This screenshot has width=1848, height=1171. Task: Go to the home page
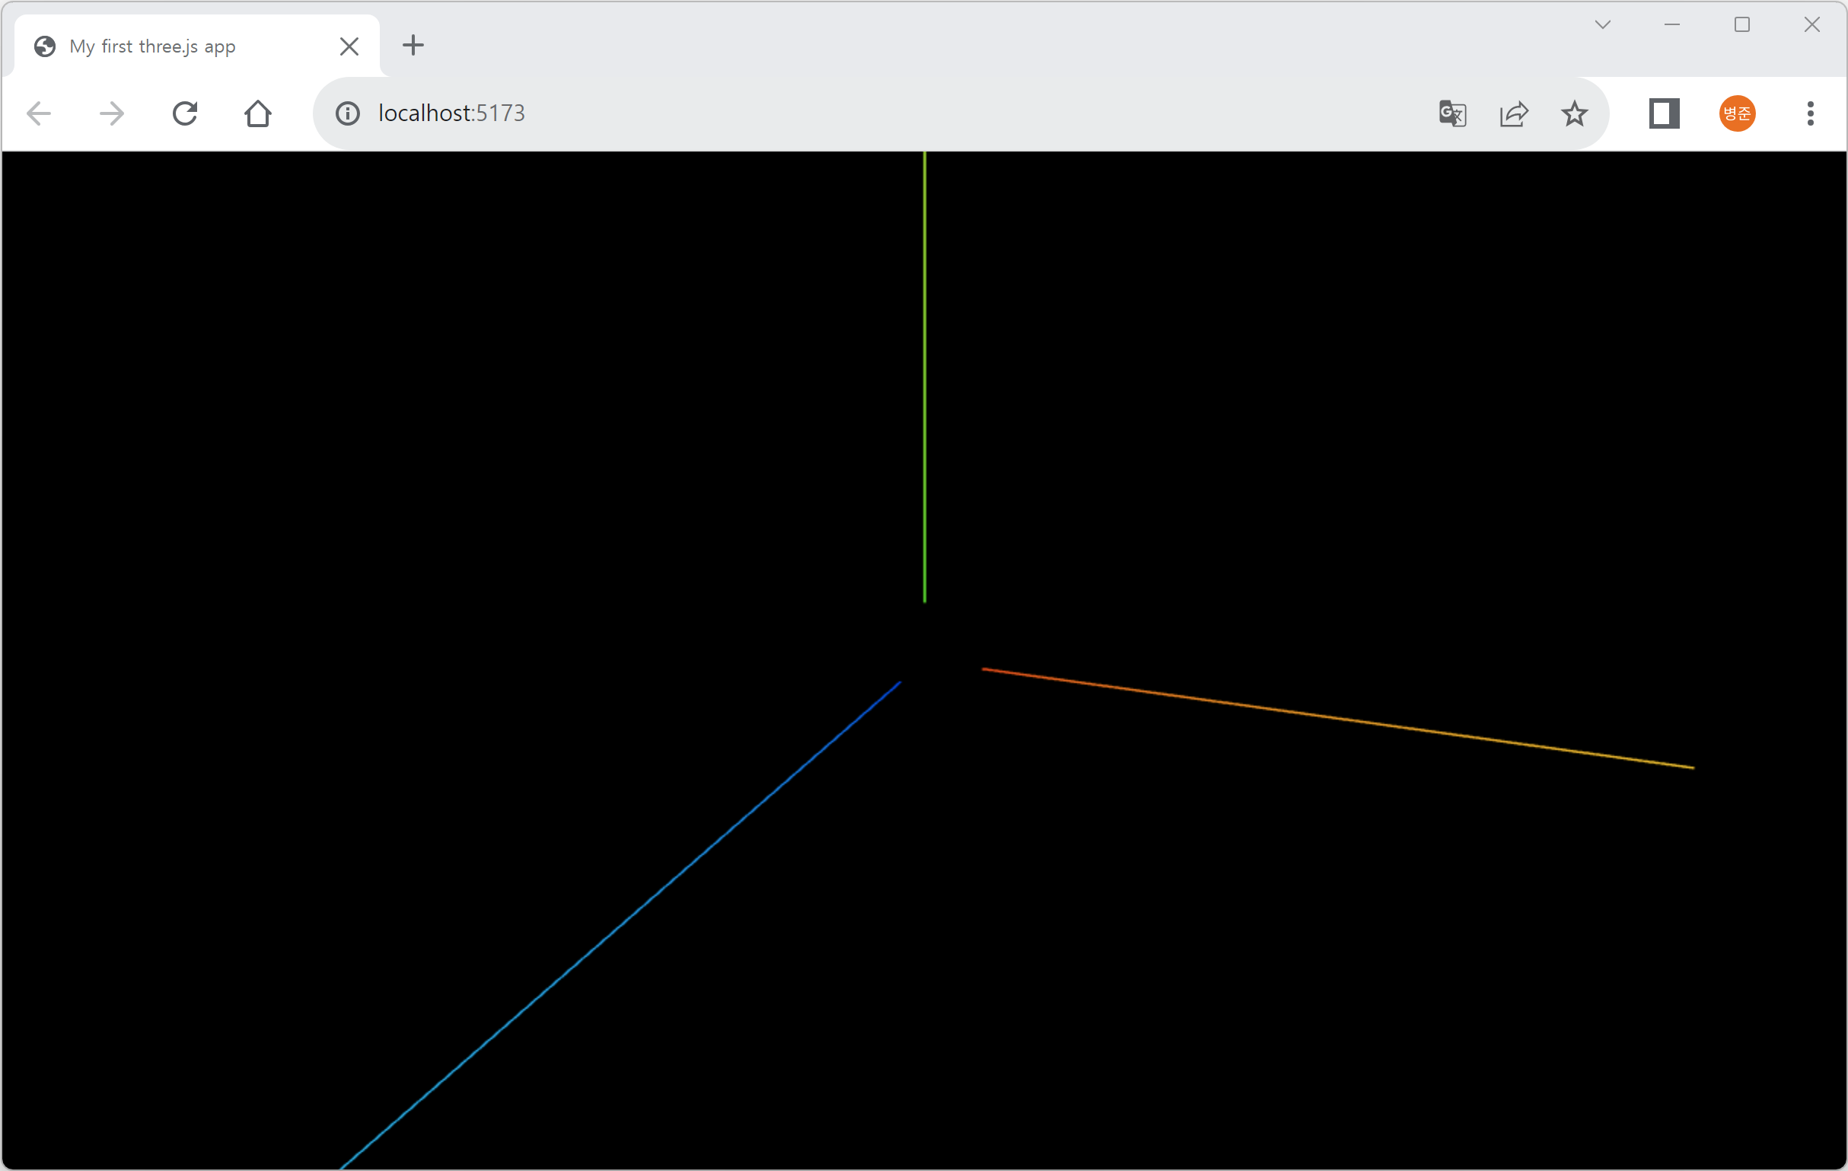(258, 113)
